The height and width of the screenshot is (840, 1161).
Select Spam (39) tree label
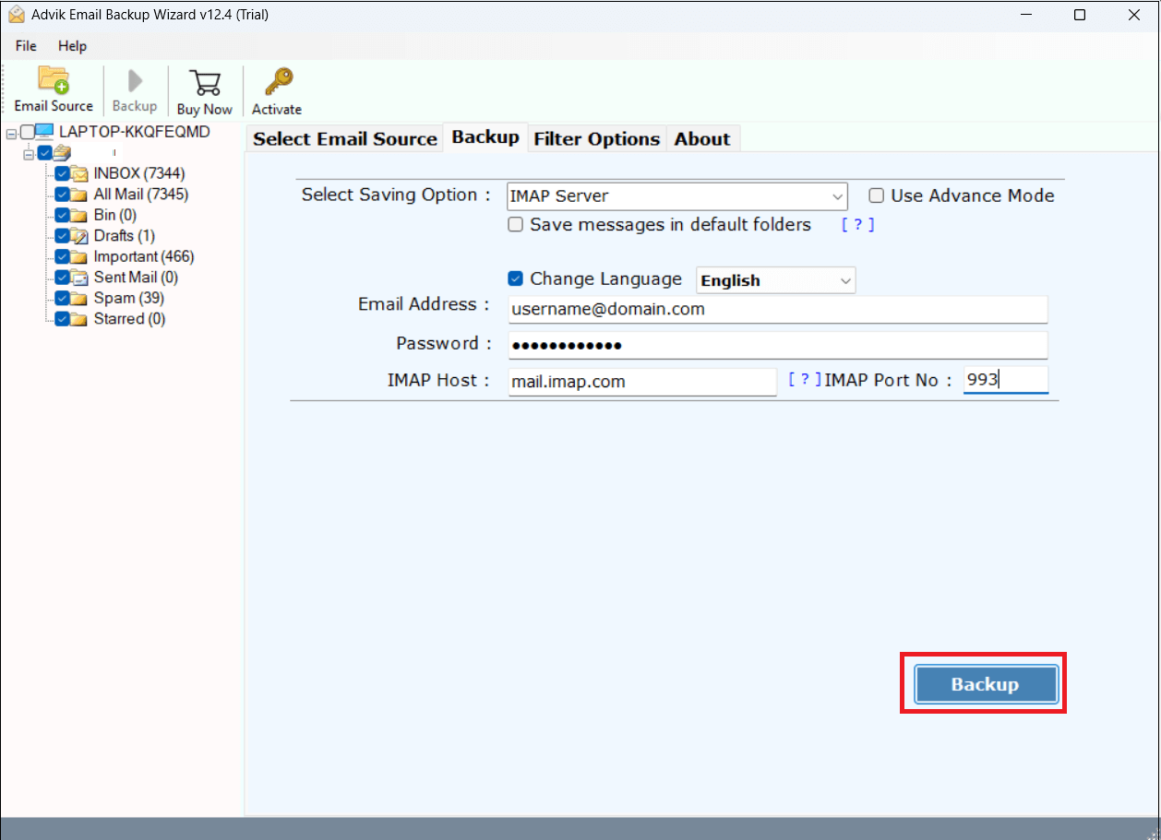click(x=129, y=298)
